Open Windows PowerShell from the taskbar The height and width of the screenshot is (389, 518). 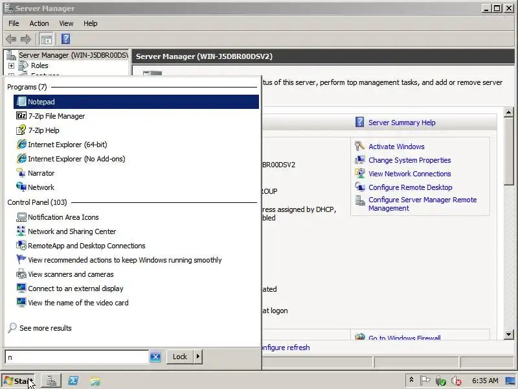(73, 381)
